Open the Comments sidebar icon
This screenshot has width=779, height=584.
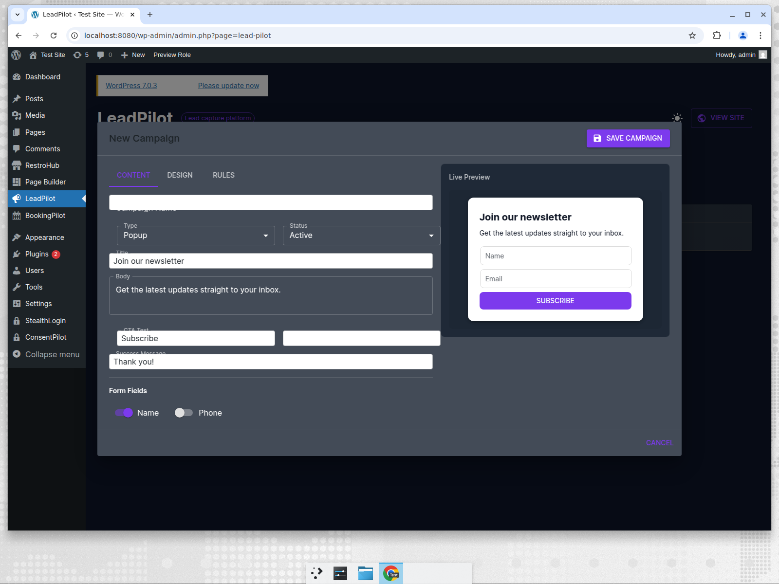coord(17,149)
